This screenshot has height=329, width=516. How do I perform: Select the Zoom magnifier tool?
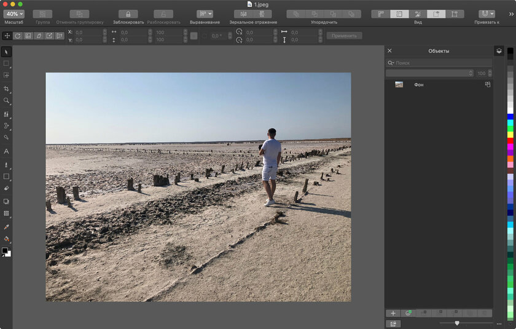coord(6,100)
